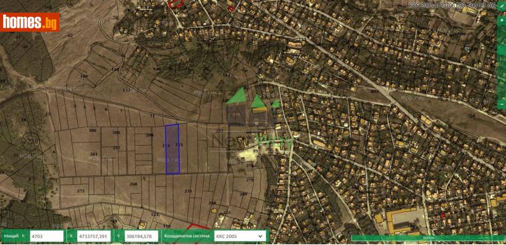Focus the X coordinate field 4733757,391
506x245 pixels.
[x=94, y=236]
